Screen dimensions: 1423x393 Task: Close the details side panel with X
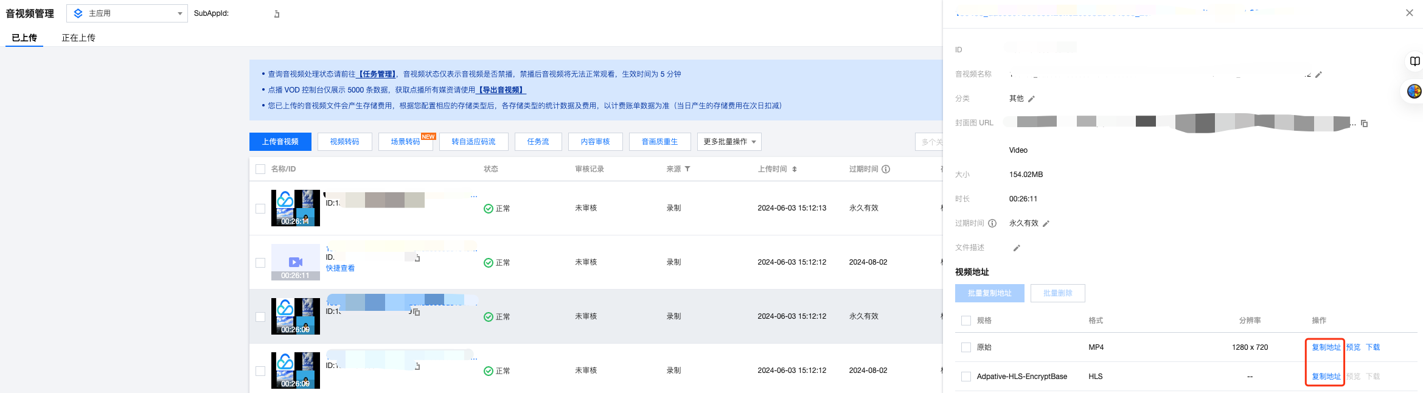1409,13
